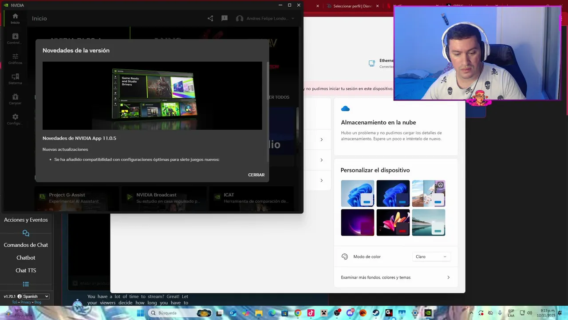Open the ESP LAA keyboard language switcher
Image resolution: width=568 pixels, height=320 pixels.
511,313
